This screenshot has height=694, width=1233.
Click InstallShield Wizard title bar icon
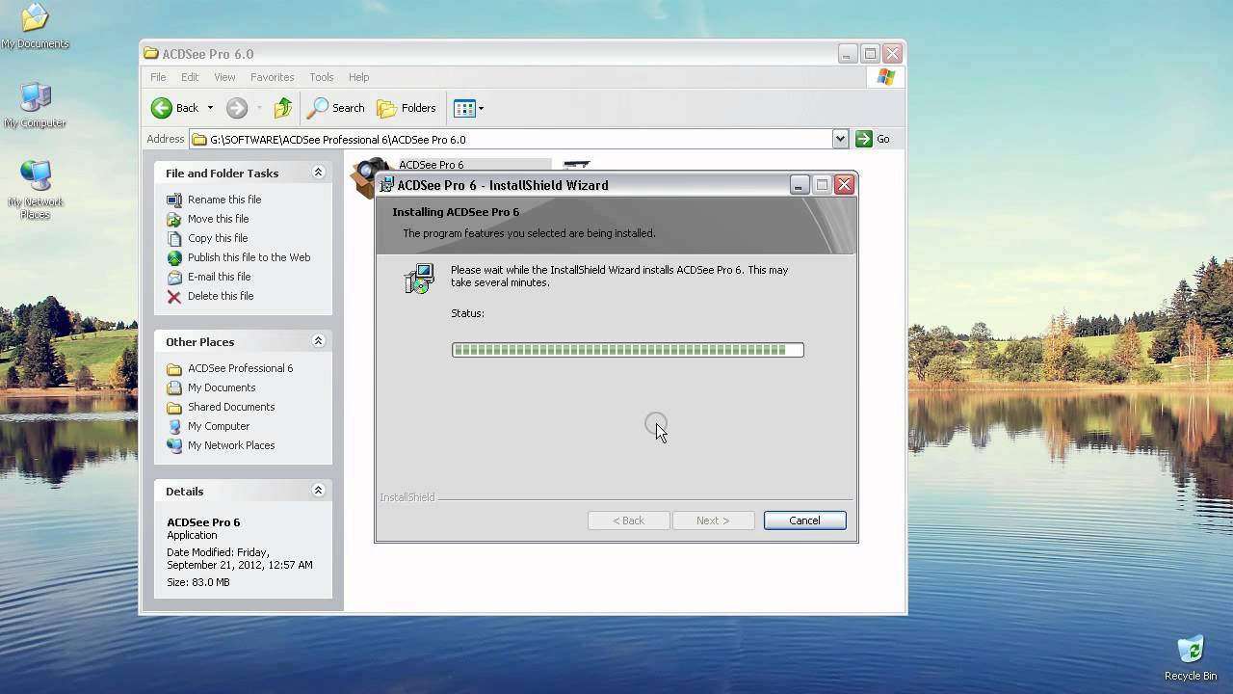[x=386, y=184]
